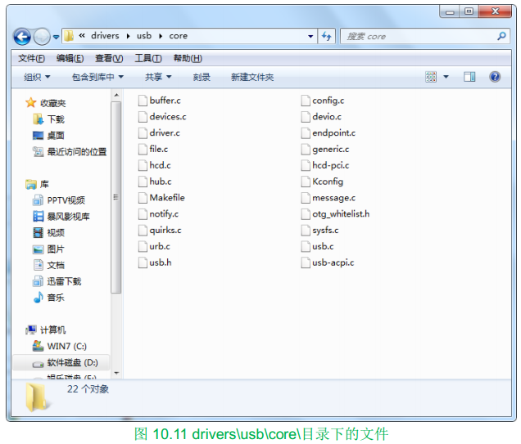Click the 刻录 toolbar button
This screenshot has height=444, width=521.
(x=202, y=77)
